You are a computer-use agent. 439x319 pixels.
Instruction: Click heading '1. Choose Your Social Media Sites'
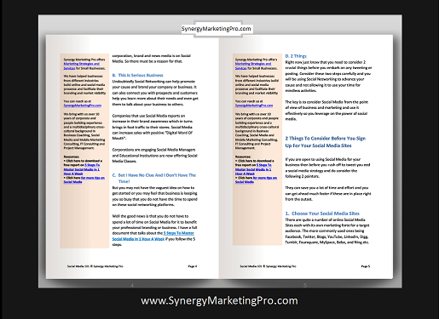(322, 214)
